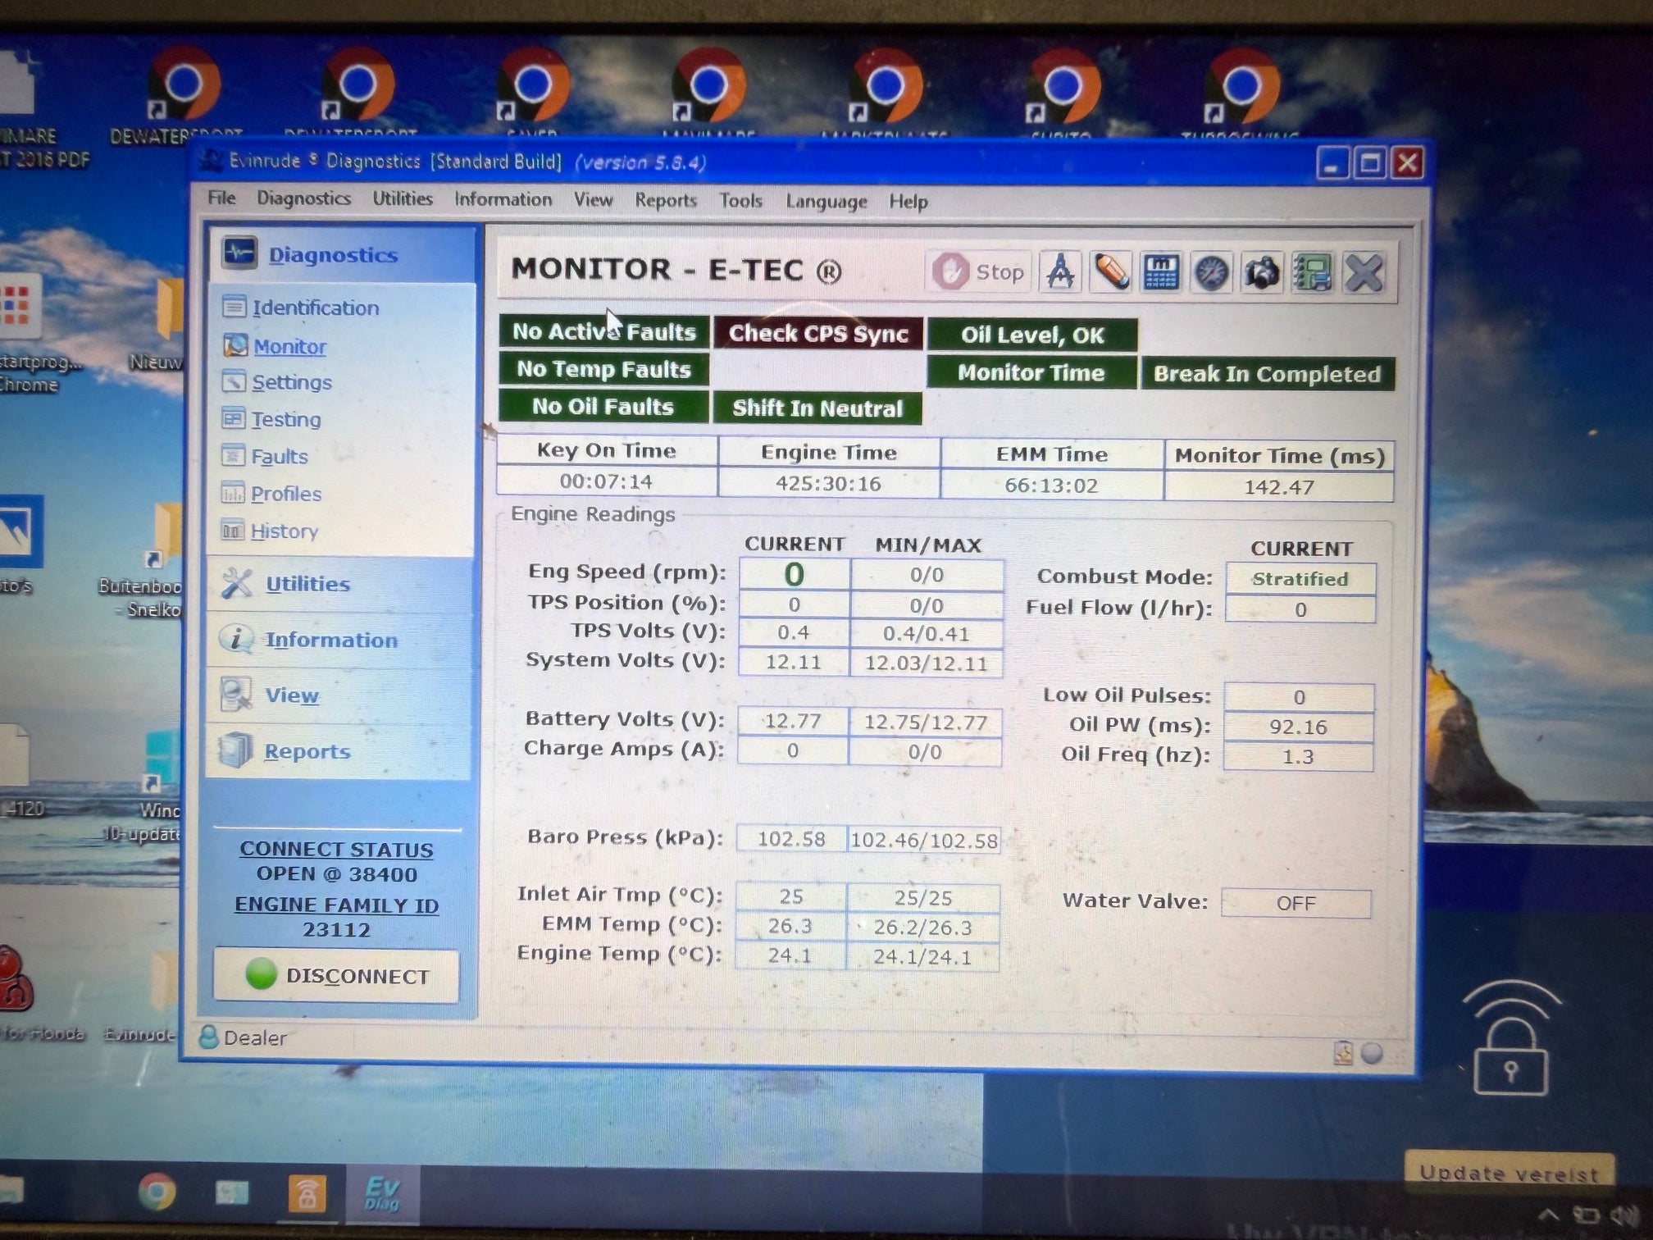Expand the Reports sidebar section
Screen dimensions: 1653x1240
(339, 751)
